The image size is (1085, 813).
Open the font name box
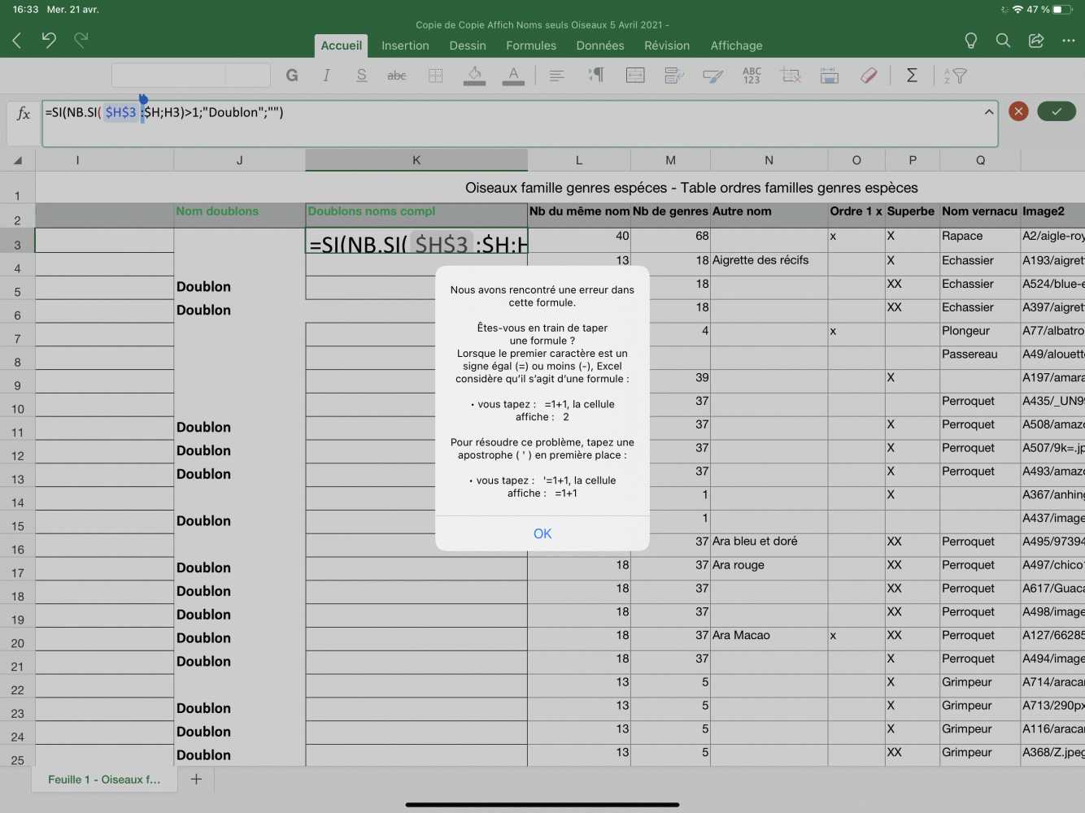pyautogui.click(x=168, y=76)
